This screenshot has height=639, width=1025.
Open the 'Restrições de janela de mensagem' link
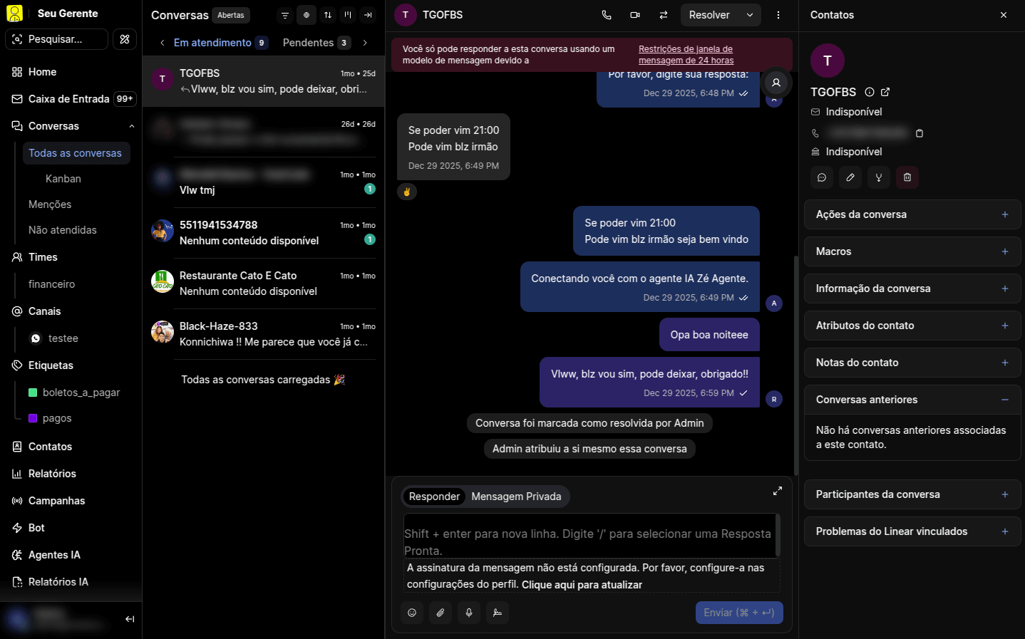point(685,53)
